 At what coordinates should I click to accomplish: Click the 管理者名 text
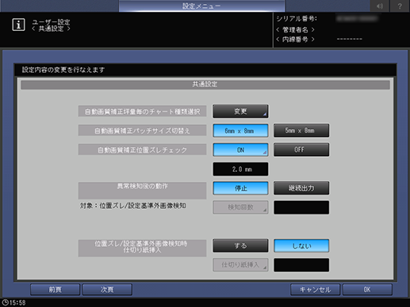click(x=295, y=29)
